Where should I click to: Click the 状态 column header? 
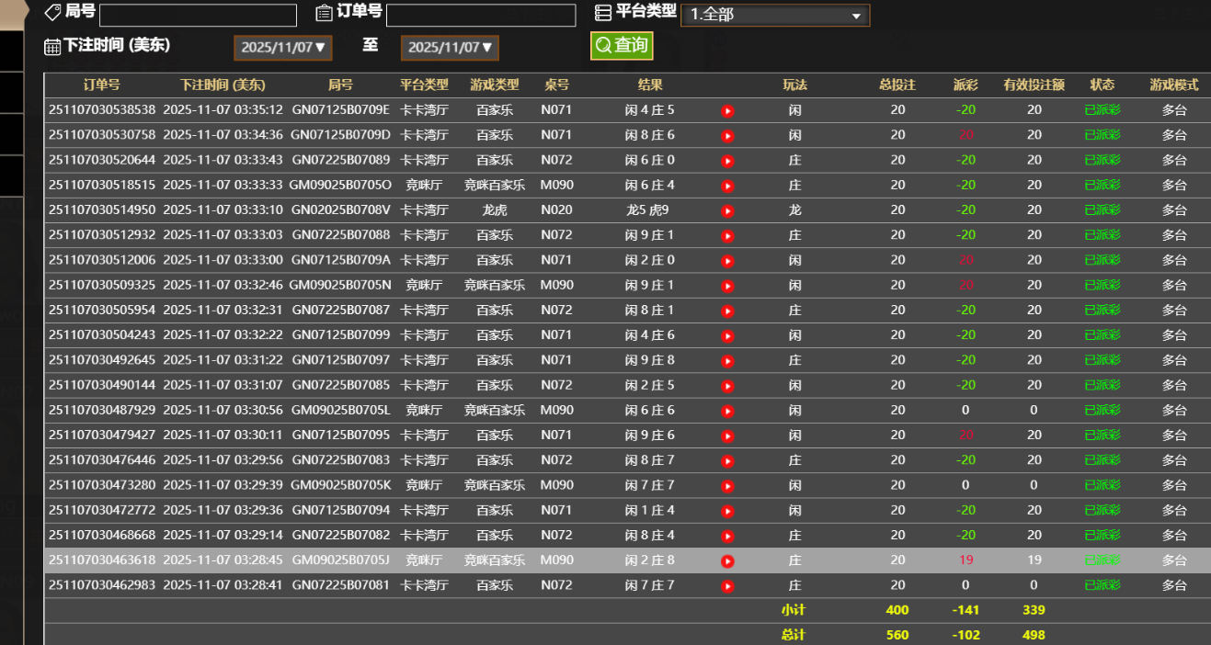click(x=1102, y=85)
